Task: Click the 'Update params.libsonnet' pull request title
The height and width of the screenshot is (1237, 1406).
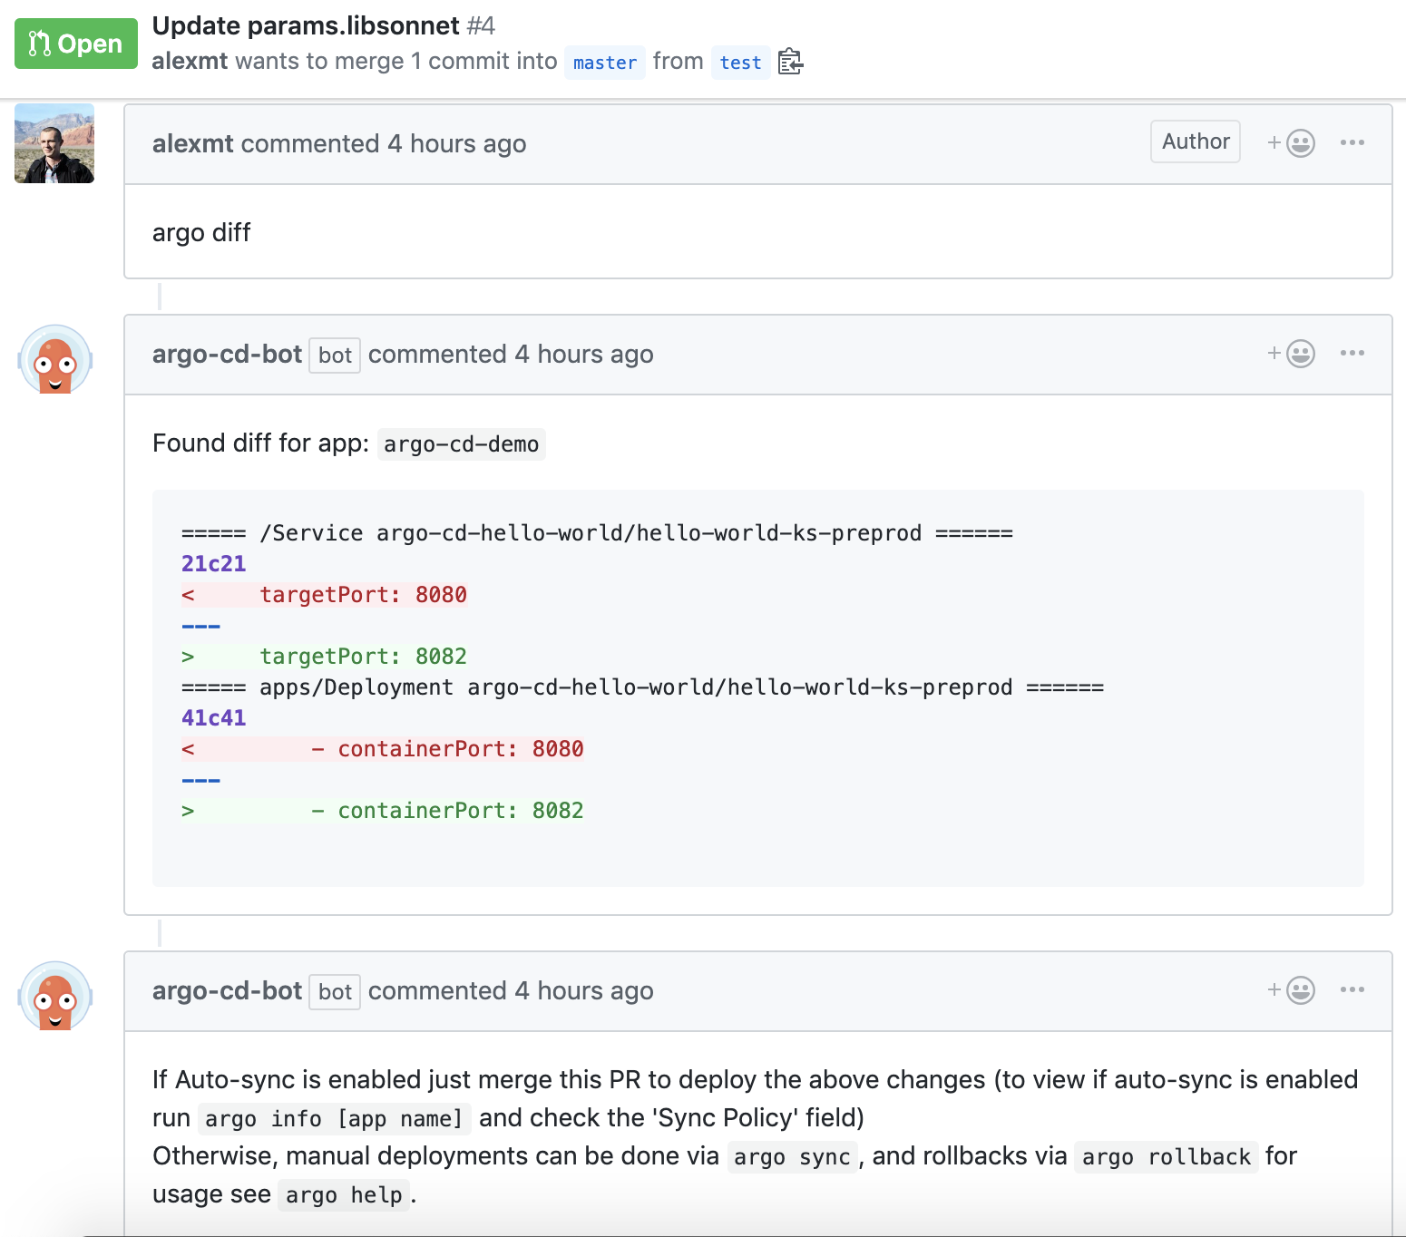Action: (306, 25)
